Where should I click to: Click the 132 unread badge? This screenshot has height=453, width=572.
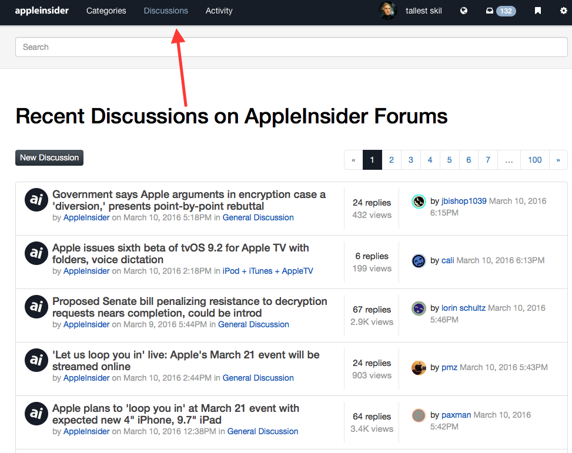(506, 11)
